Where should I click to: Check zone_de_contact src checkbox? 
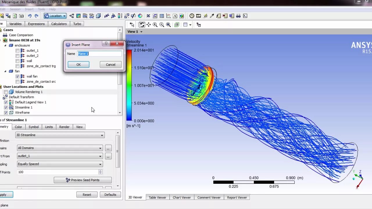coord(17,82)
